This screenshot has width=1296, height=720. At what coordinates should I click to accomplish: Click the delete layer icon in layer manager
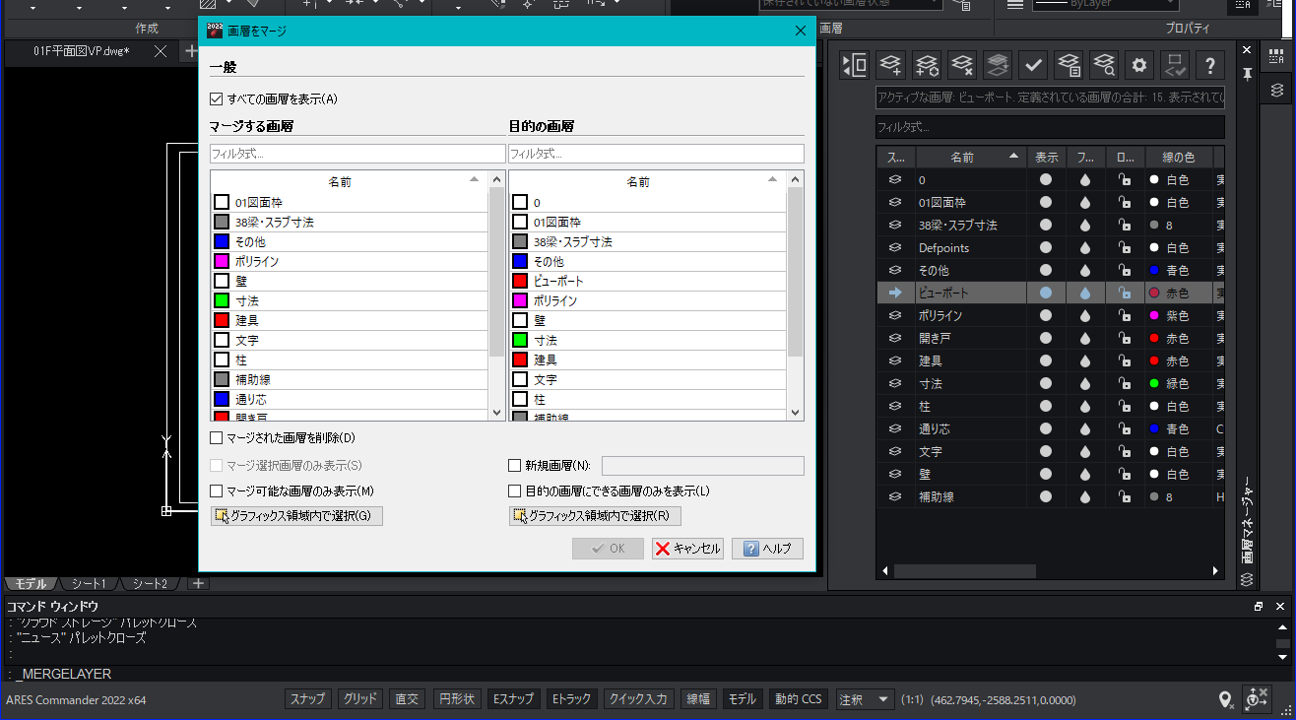[961, 66]
